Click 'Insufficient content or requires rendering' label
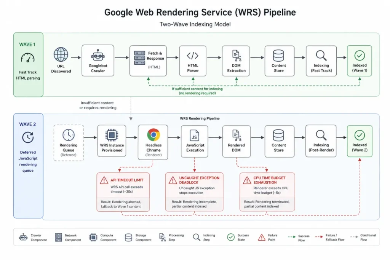This screenshot has width=390, height=260. click(98, 105)
